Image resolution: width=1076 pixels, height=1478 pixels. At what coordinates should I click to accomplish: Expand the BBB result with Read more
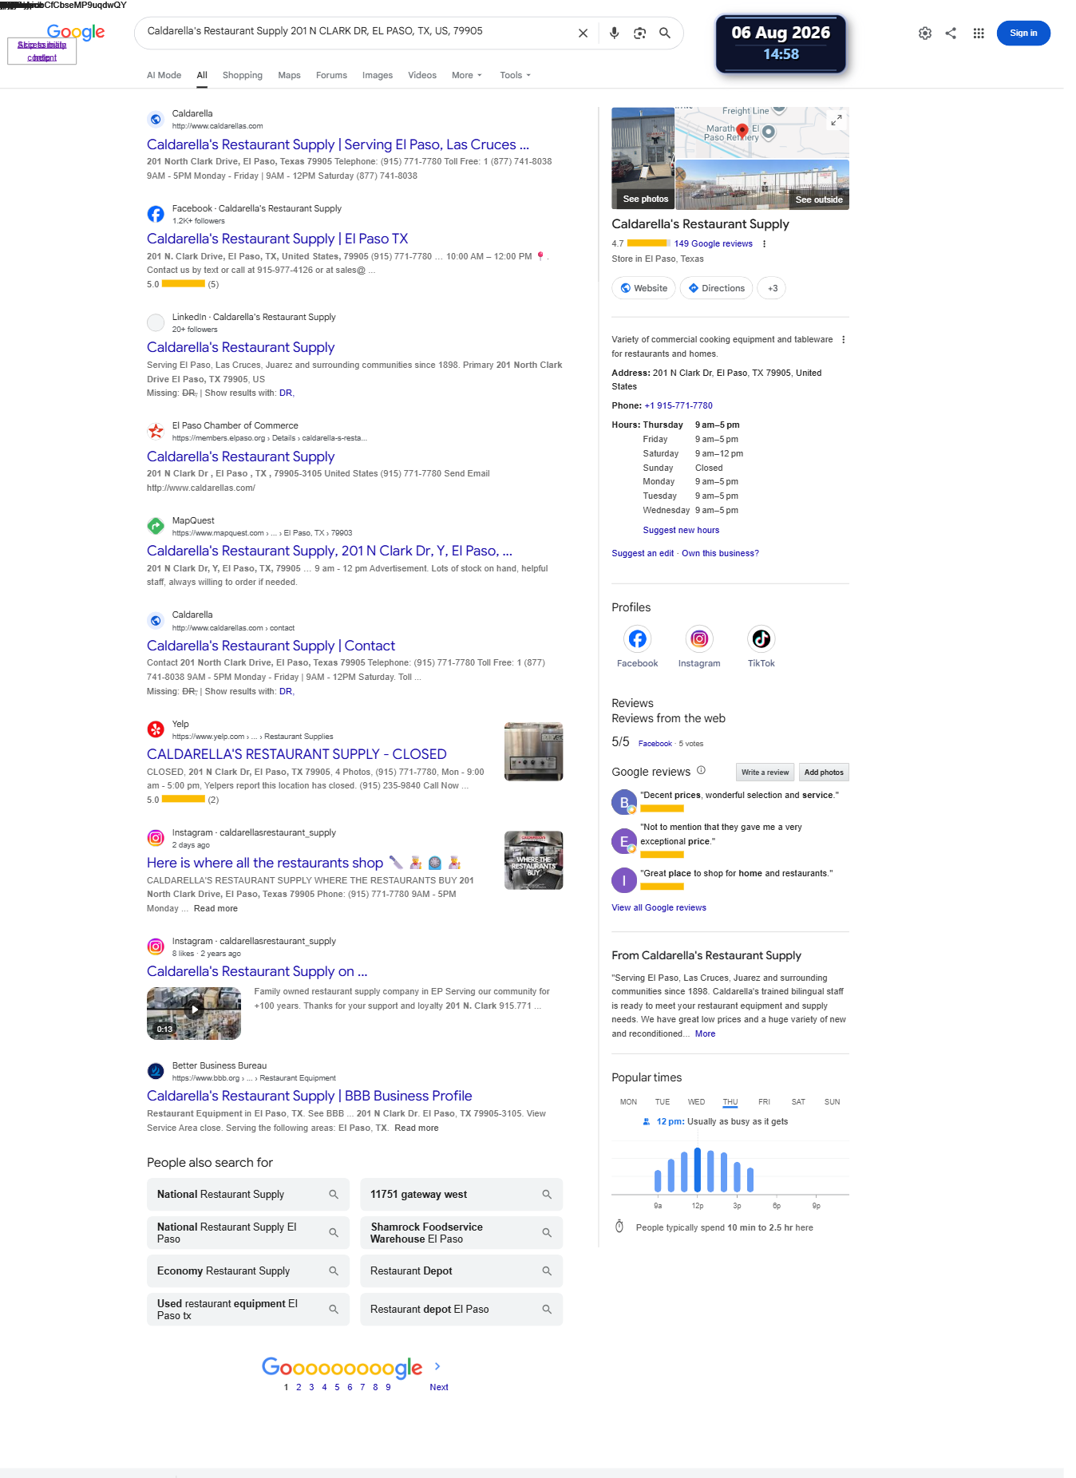tap(416, 1128)
